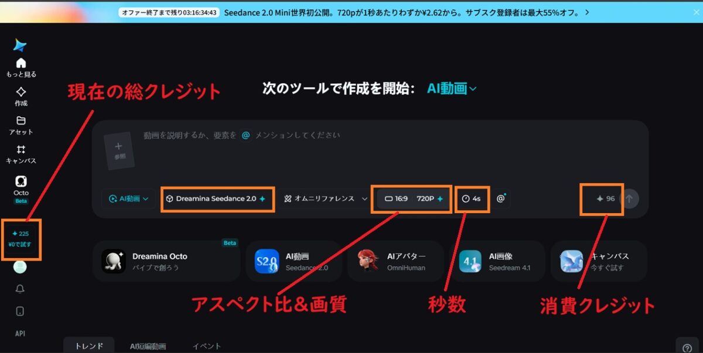The height and width of the screenshot is (353, 703).
Task: Open the 4s duration setting
Action: (x=471, y=199)
